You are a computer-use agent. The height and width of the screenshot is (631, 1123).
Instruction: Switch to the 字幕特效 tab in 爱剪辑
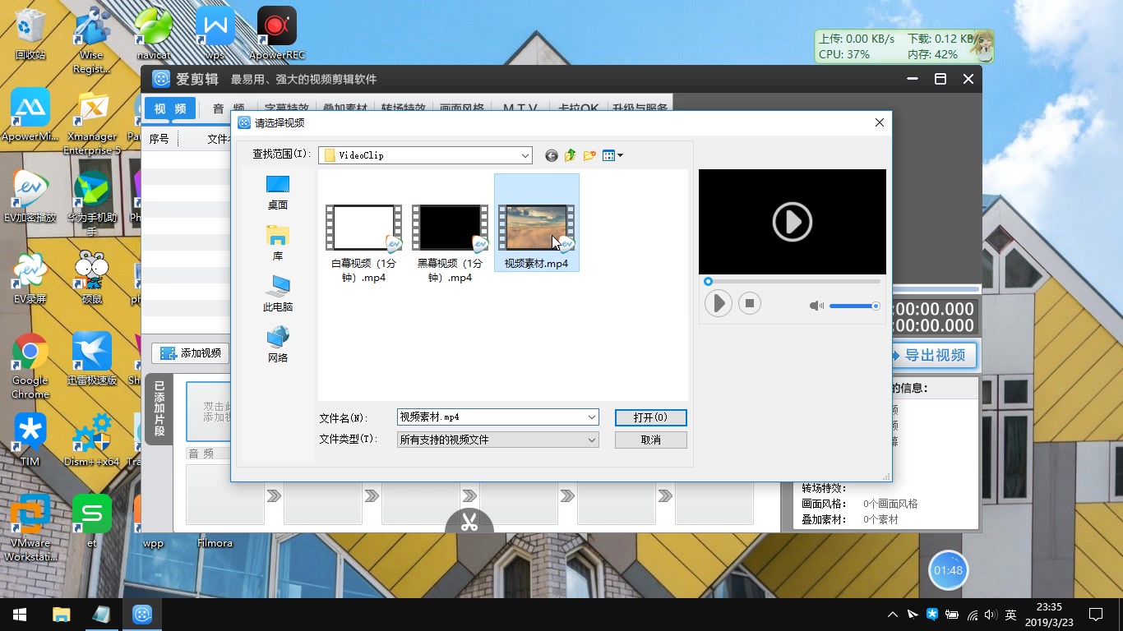click(x=287, y=108)
